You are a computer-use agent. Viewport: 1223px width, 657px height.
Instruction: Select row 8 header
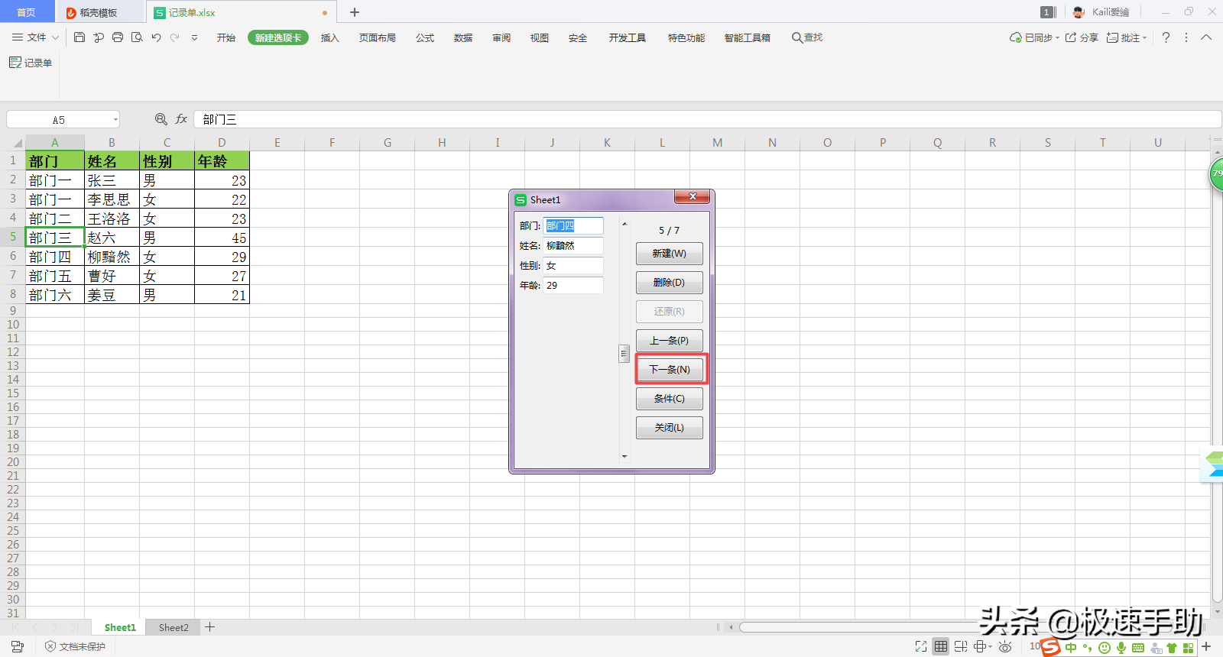pos(13,294)
